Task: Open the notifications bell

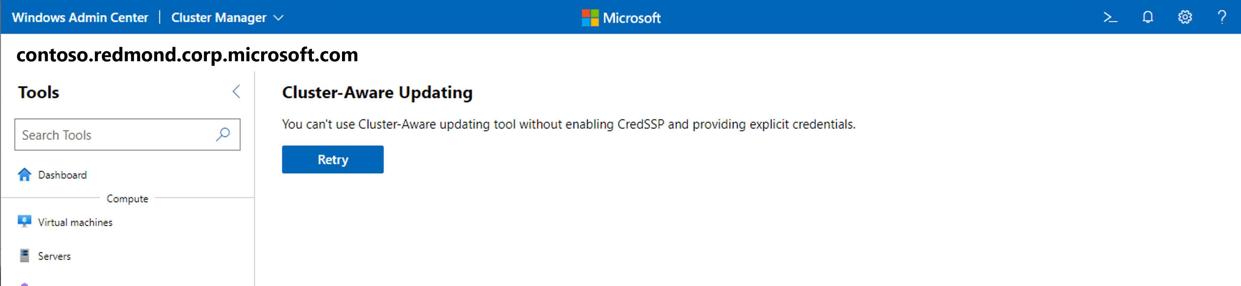Action: coord(1148,17)
